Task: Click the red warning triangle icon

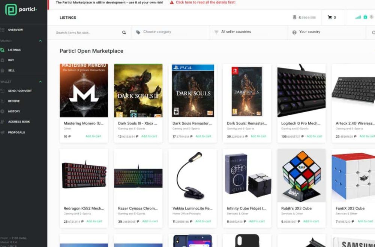Action: coord(172,2)
